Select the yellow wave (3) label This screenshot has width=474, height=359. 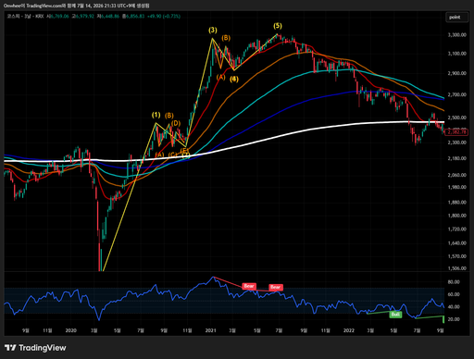(x=213, y=31)
